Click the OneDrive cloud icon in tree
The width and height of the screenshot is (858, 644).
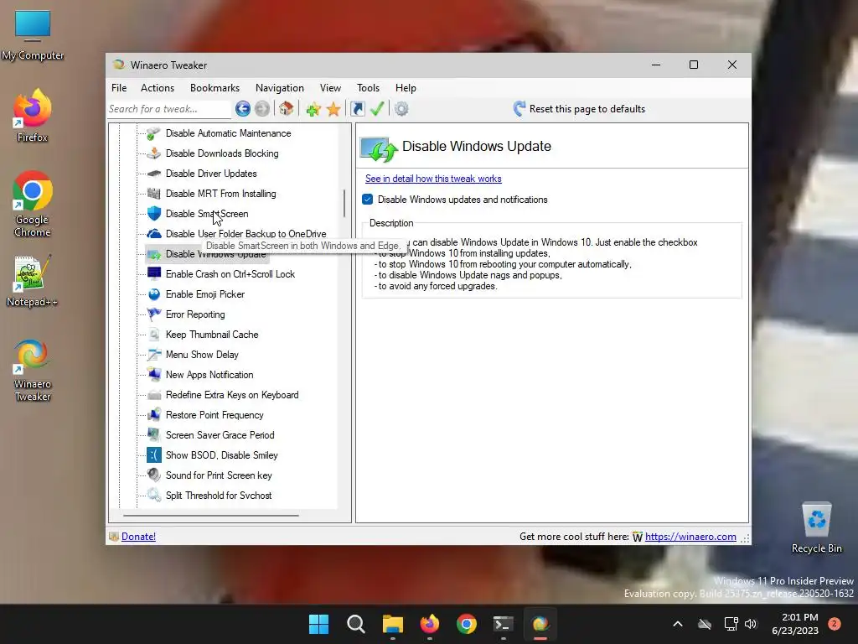[154, 234]
